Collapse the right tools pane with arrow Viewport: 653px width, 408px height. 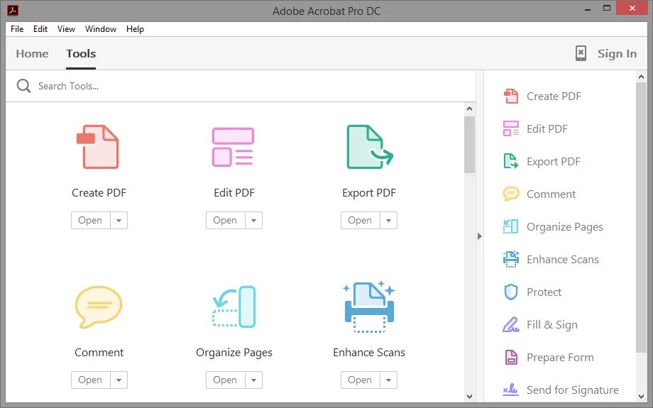click(480, 236)
